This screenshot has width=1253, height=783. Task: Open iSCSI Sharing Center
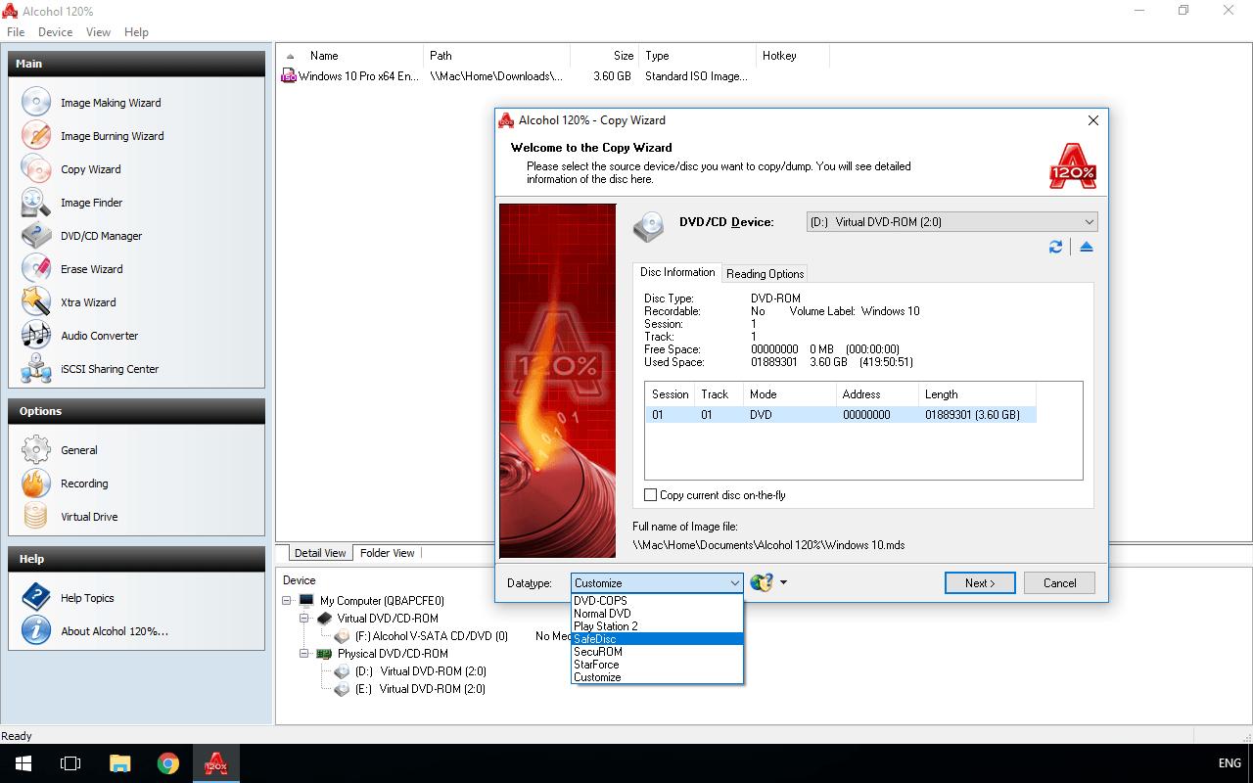pyautogui.click(x=109, y=369)
